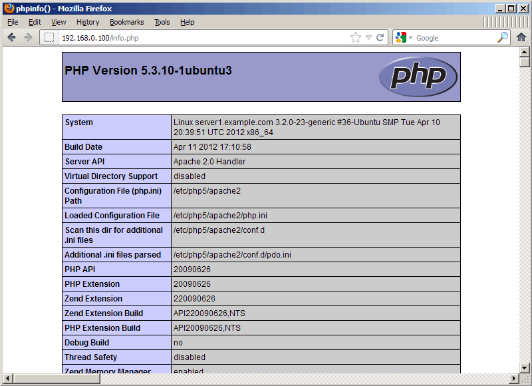532x386 pixels.
Task: Click the 'PHP API' label
Action: click(x=80, y=270)
